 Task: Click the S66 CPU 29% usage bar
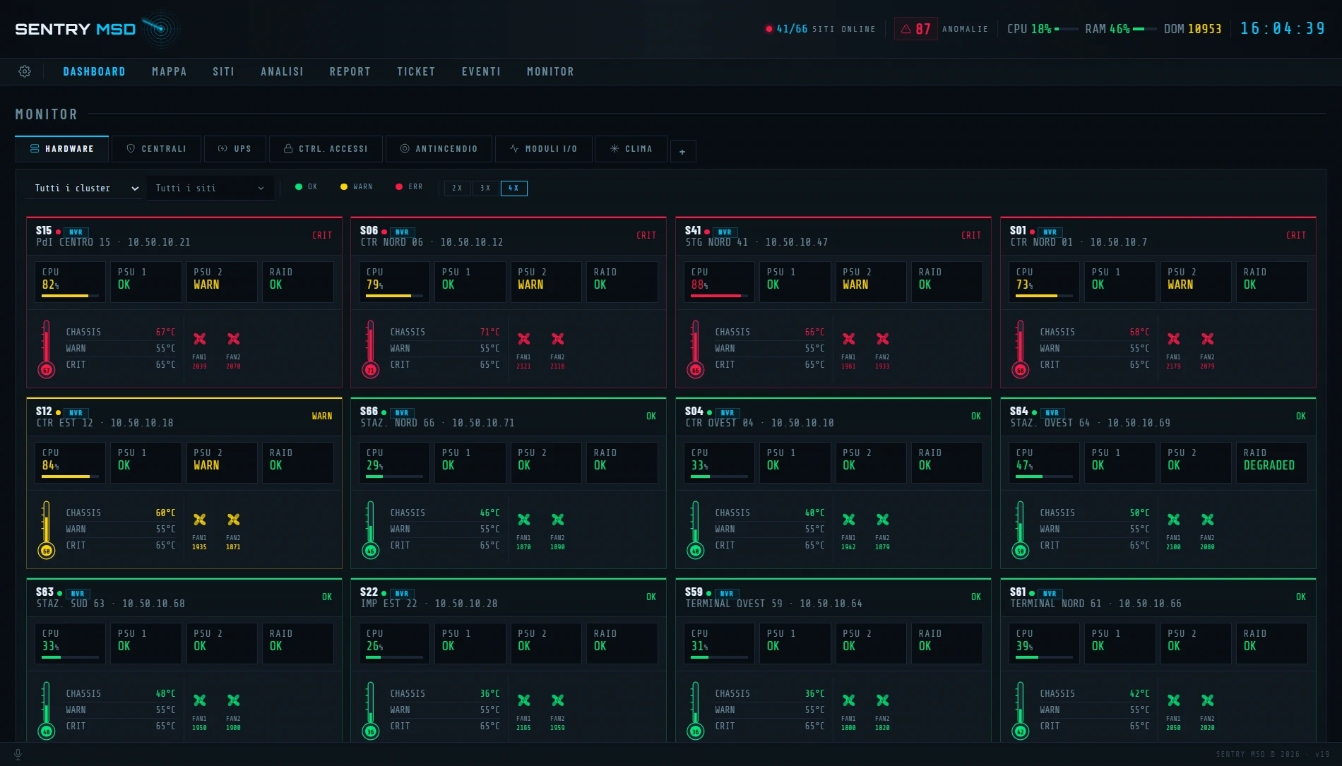pos(394,477)
